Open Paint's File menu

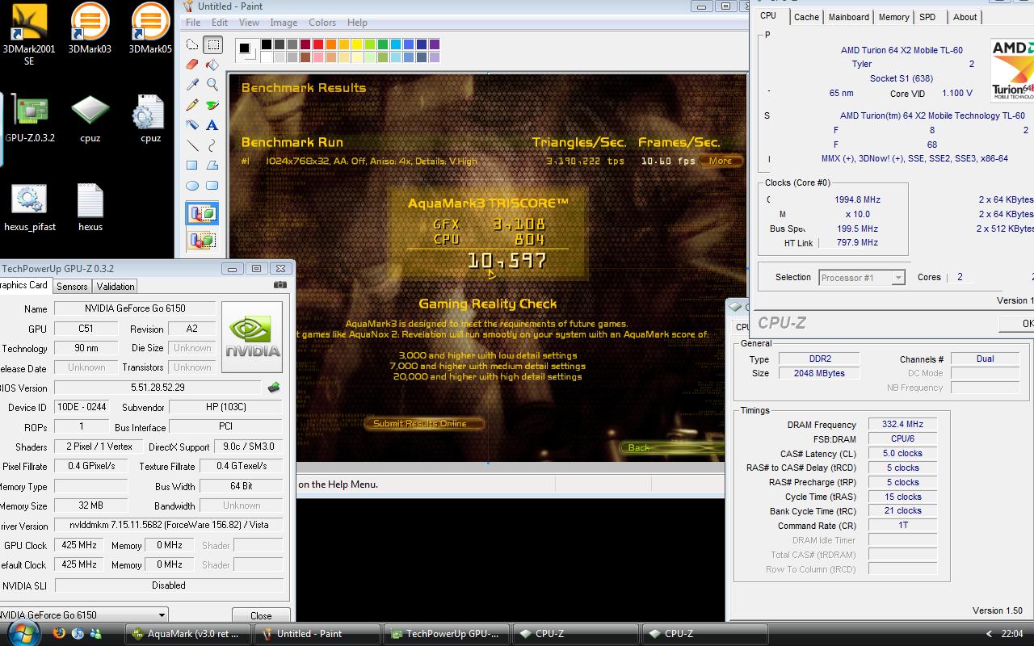[194, 23]
